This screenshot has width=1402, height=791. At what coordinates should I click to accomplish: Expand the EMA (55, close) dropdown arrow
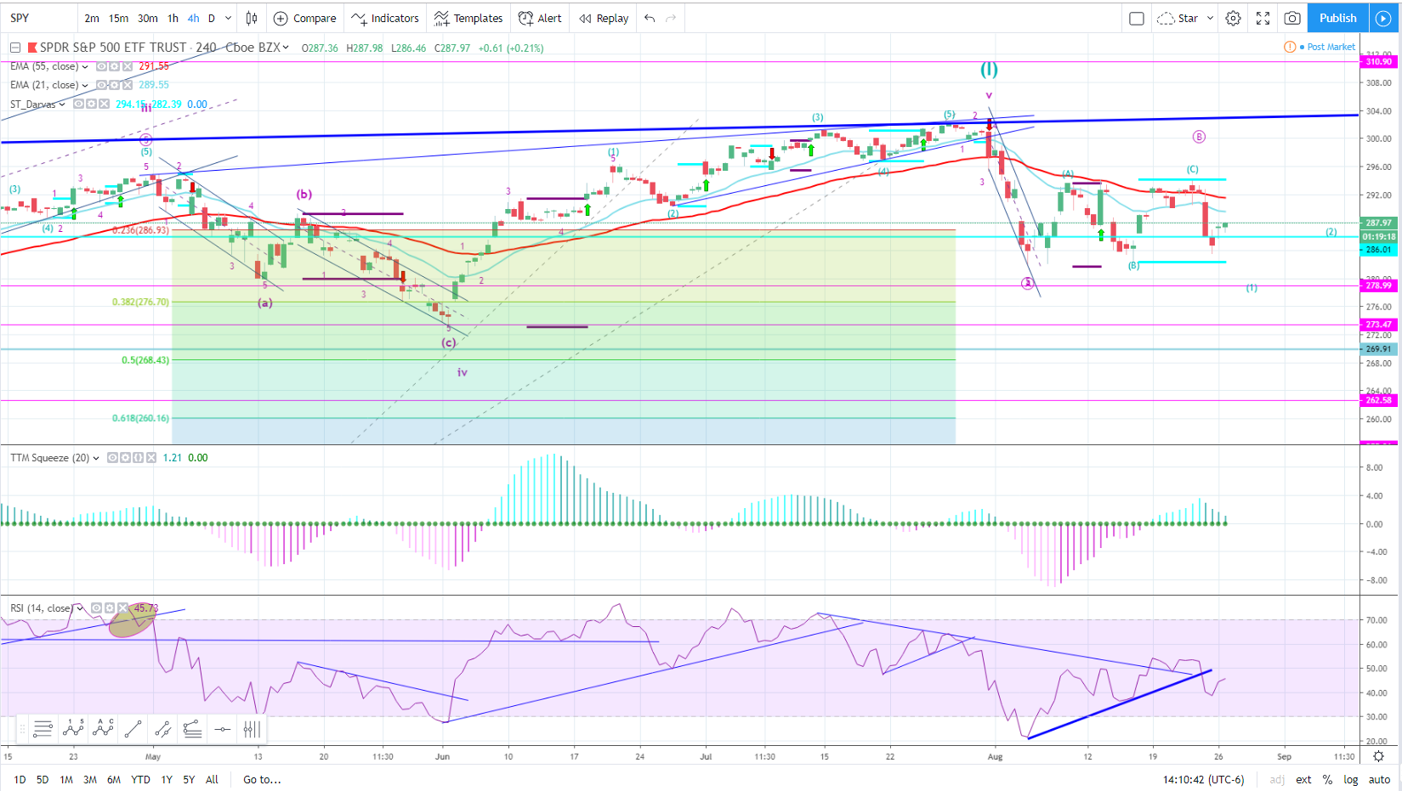click(x=85, y=66)
